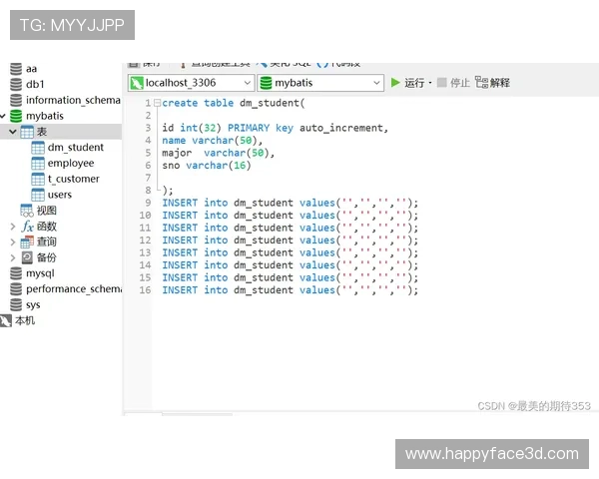599x479 pixels.
Task: Click the 运行 run label
Action: pyautogui.click(x=414, y=83)
